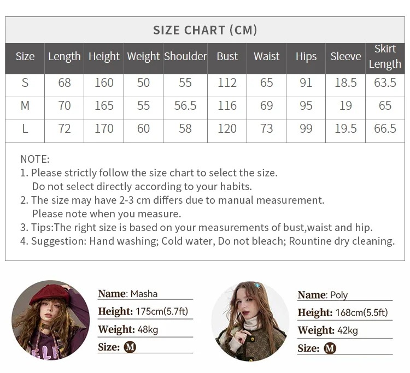This screenshot has width=410, height=373.
Task: Click the hand washing suggestion line
Action: [207, 241]
